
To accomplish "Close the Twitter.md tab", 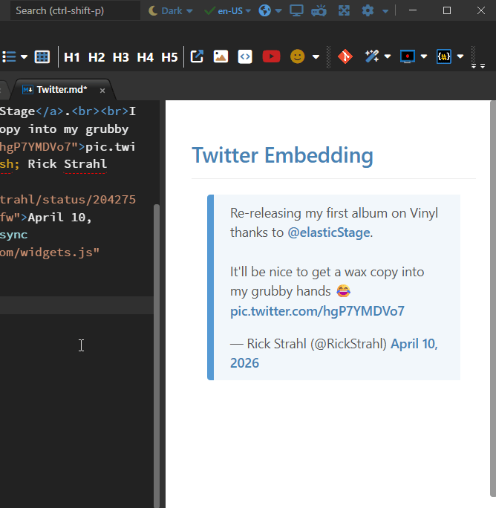I will (x=102, y=91).
